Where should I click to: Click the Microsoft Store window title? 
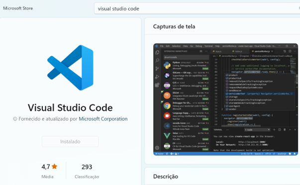(18, 8)
